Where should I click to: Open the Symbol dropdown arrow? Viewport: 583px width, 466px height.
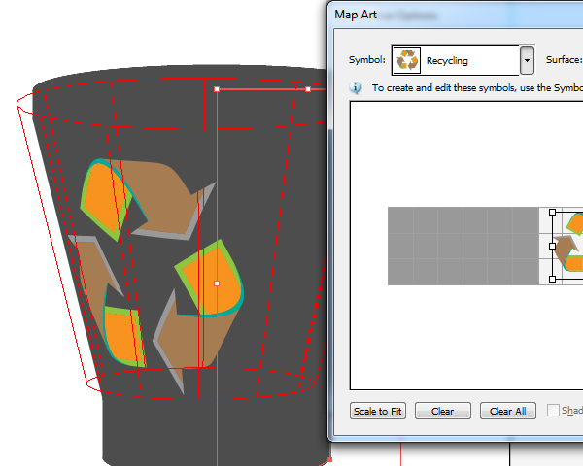point(527,60)
